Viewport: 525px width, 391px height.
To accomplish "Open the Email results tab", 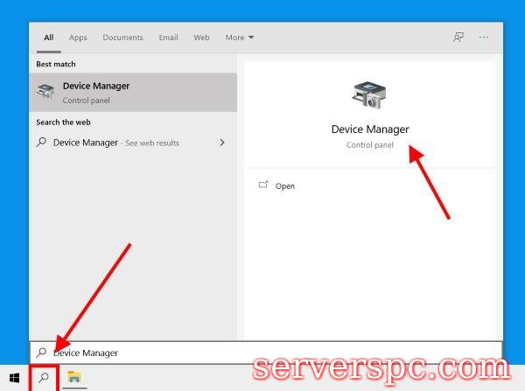I will [x=168, y=38].
